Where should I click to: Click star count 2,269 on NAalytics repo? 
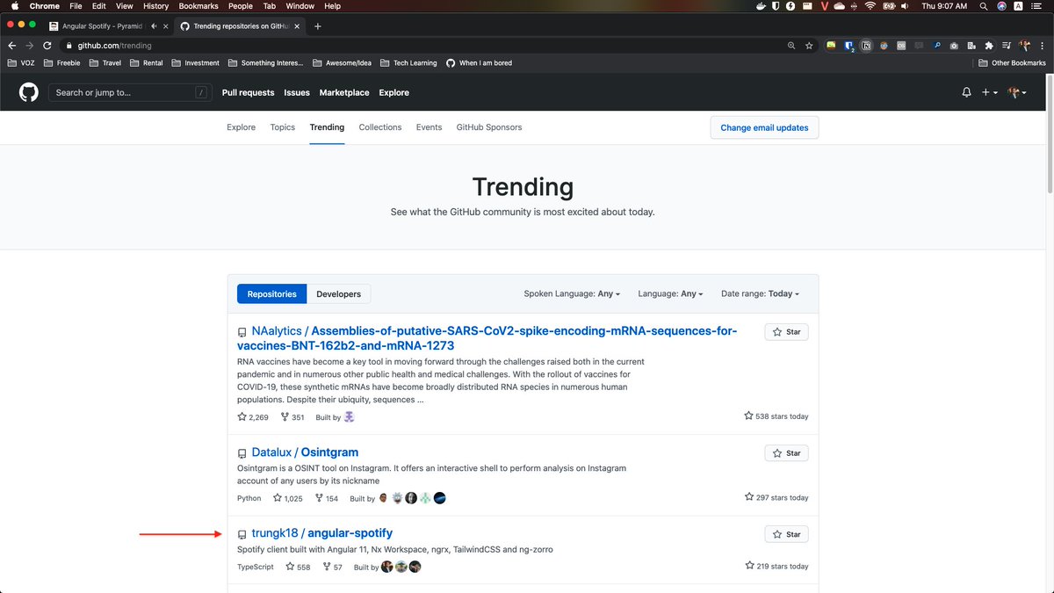253,417
